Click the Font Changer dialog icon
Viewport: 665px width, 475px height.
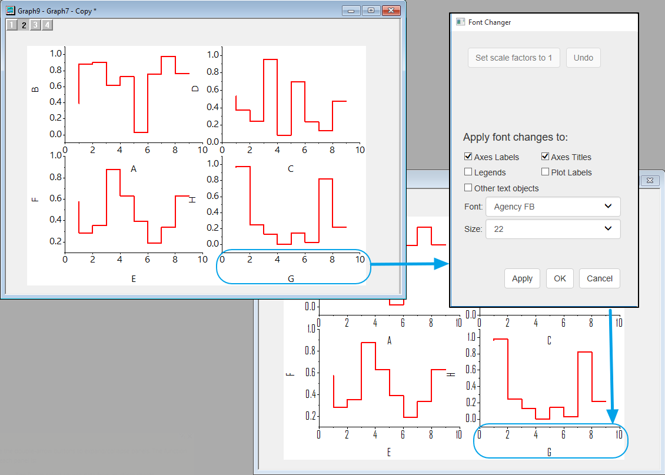(x=460, y=22)
